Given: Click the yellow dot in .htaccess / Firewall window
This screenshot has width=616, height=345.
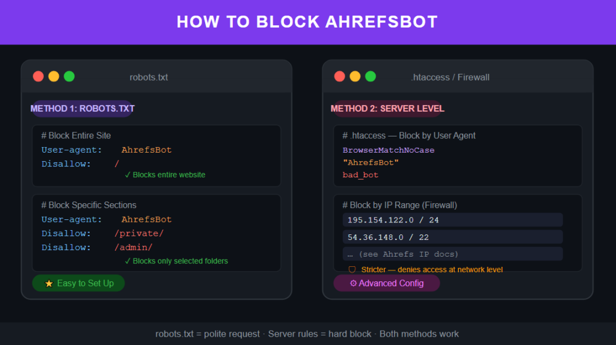Looking at the screenshot, I should point(355,76).
